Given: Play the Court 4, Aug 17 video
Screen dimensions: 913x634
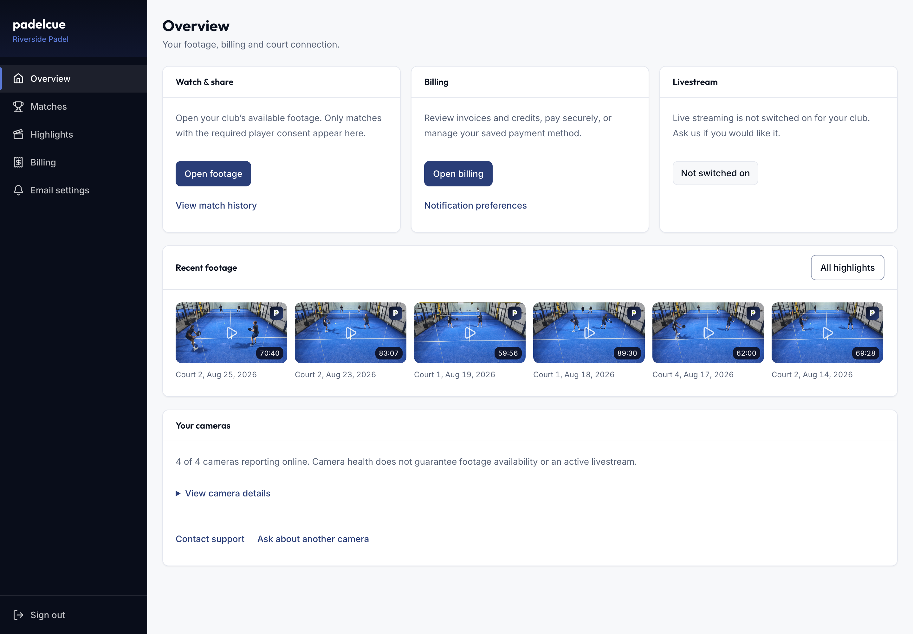Looking at the screenshot, I should [x=709, y=333].
